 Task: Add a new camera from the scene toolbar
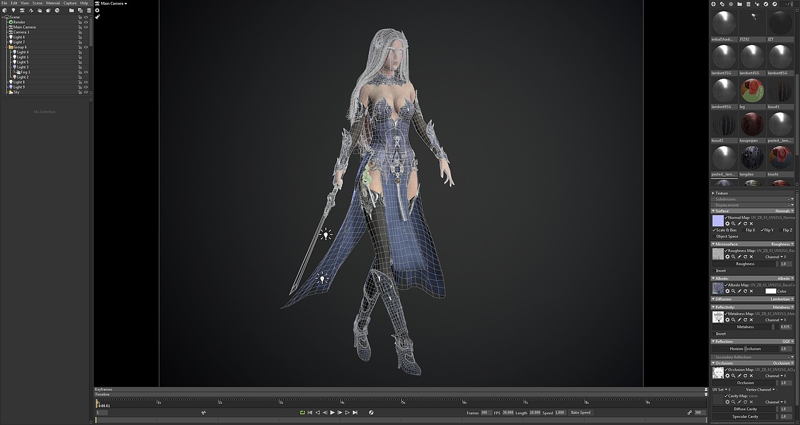[22, 10]
